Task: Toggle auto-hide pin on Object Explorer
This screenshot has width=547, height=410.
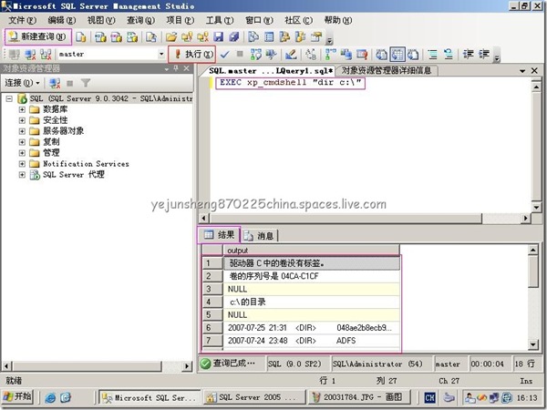Action: pyautogui.click(x=176, y=68)
